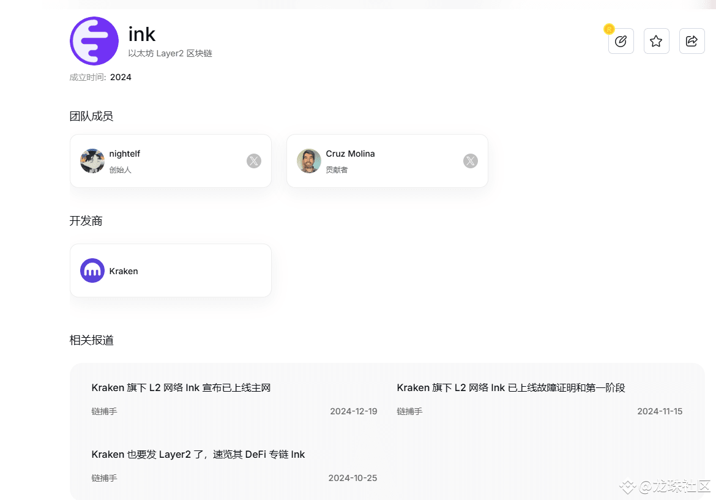The height and width of the screenshot is (500, 716).
Task: Click the Kraken logo icon
Action: tap(92, 271)
